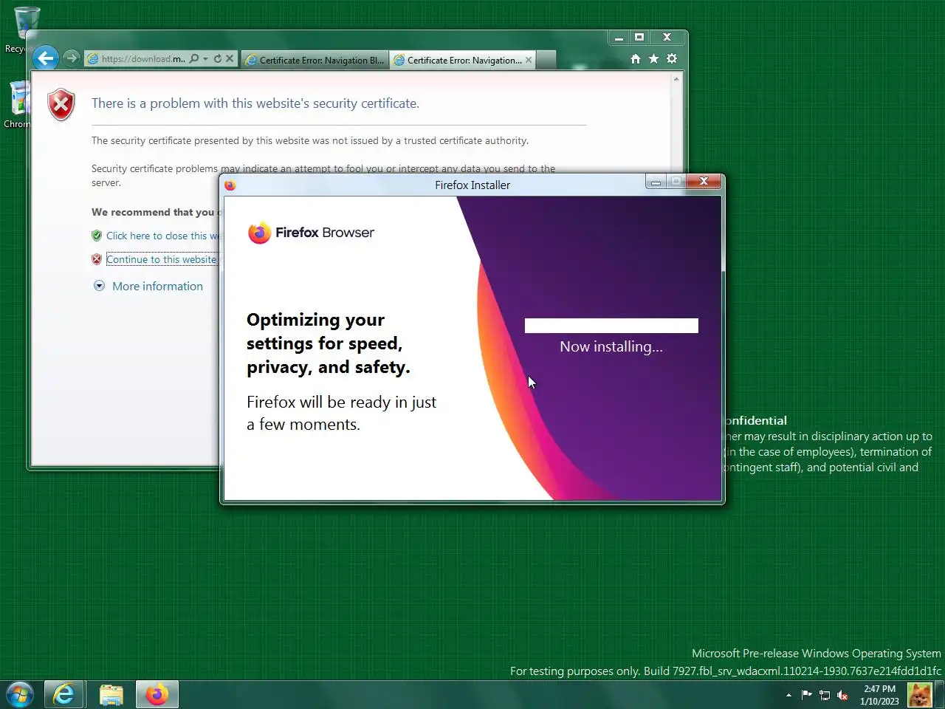Screen dimensions: 945x709
Task: Click the Home icon in Internet Explorer
Action: 636,59
